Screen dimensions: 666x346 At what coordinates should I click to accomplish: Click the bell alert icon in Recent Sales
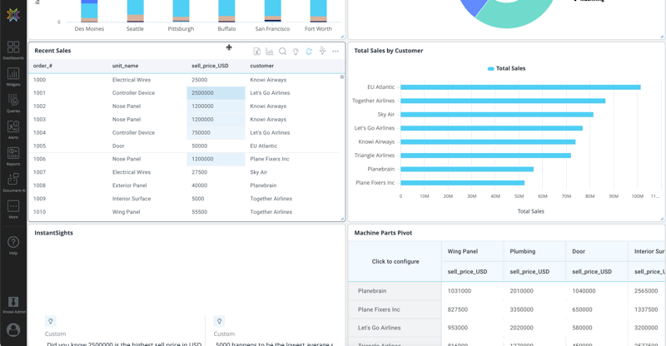coord(309,52)
